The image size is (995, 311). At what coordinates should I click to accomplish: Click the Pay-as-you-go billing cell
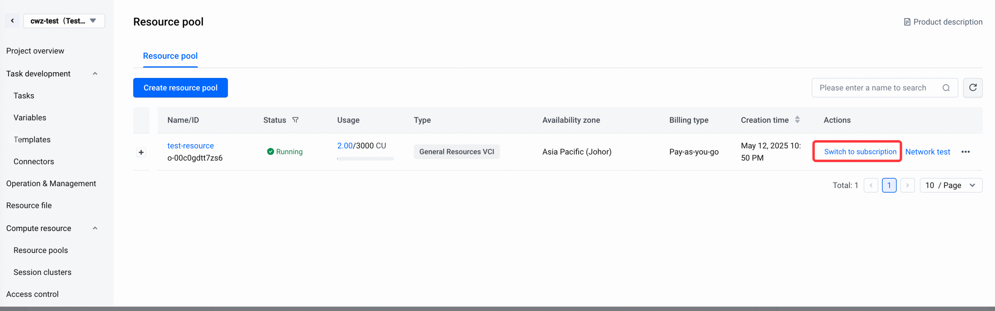click(x=694, y=152)
